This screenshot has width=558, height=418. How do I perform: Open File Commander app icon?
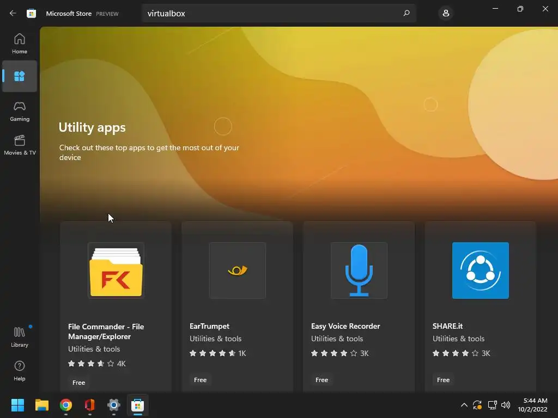[x=116, y=271]
